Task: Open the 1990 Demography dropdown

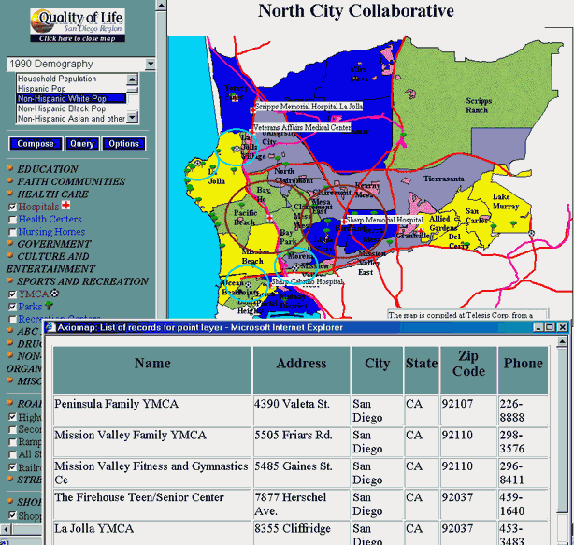Action: point(151,64)
